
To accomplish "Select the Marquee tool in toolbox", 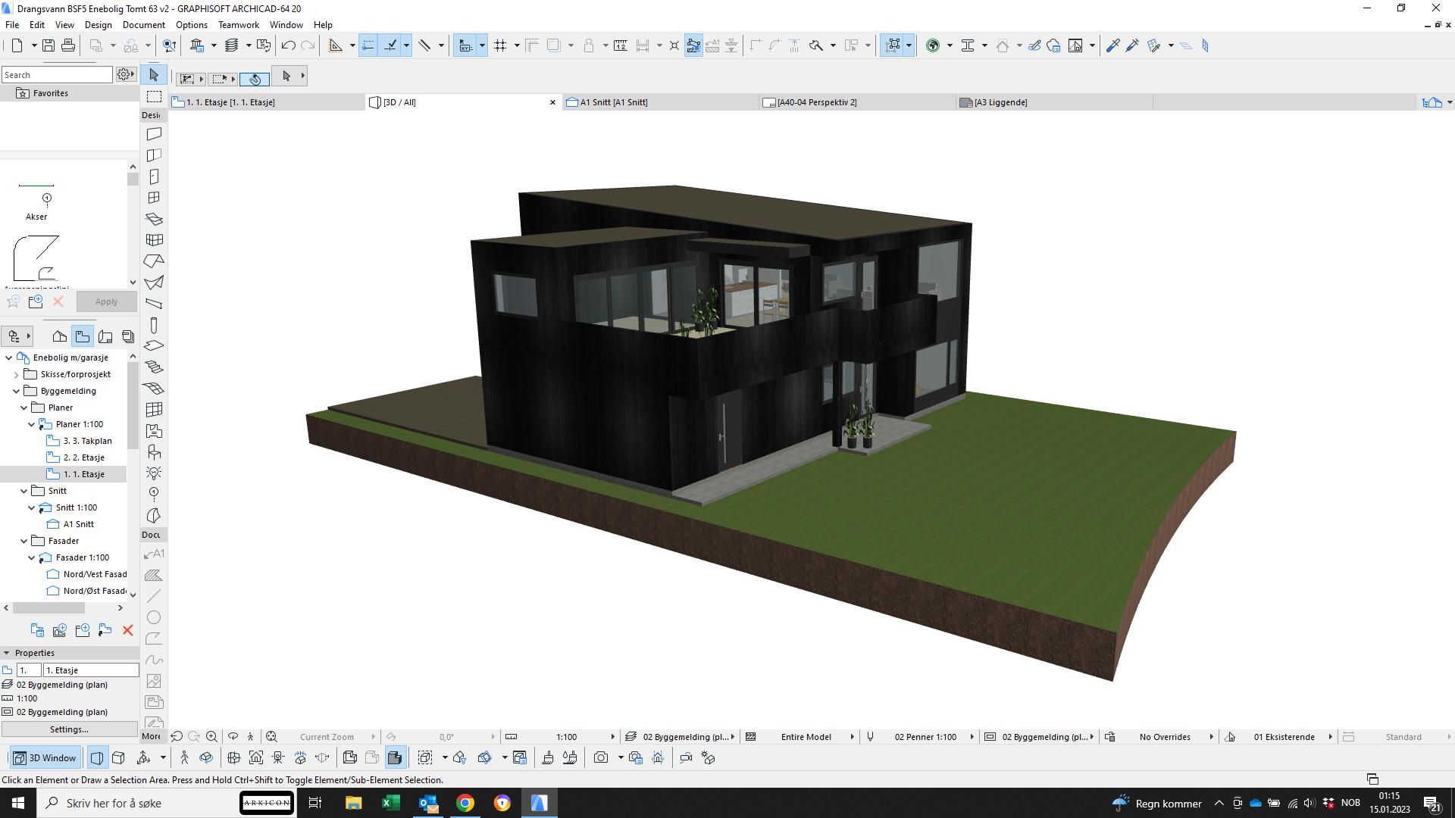I will point(154,96).
